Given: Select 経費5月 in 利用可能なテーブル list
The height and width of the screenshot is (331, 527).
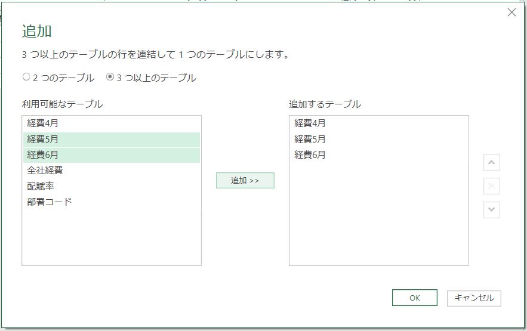Looking at the screenshot, I should [x=42, y=140].
